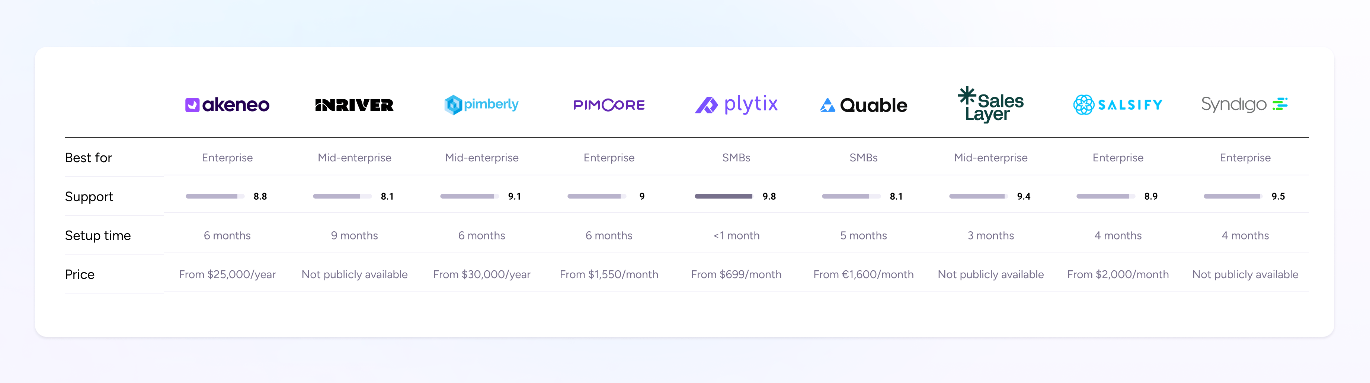Click the Sales Layer logo
The width and height of the screenshot is (1370, 383).
991,104
